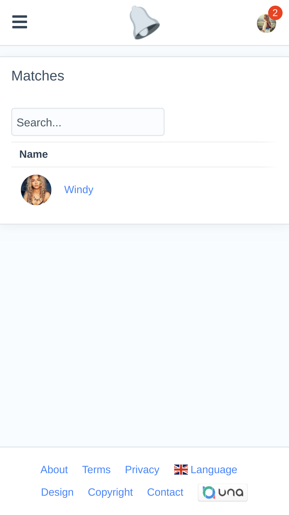Viewport: 289px width, 515px height.
Task: Open Windy's profile name link
Action: point(79,190)
